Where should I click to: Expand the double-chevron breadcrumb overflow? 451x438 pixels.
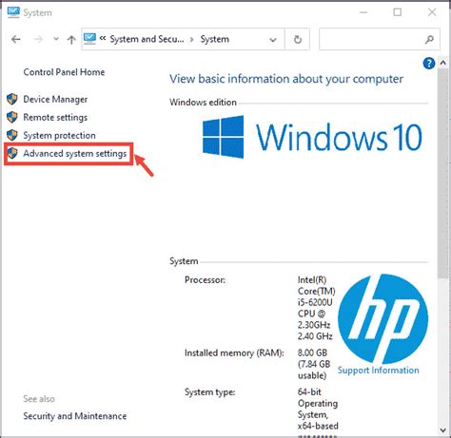(103, 39)
